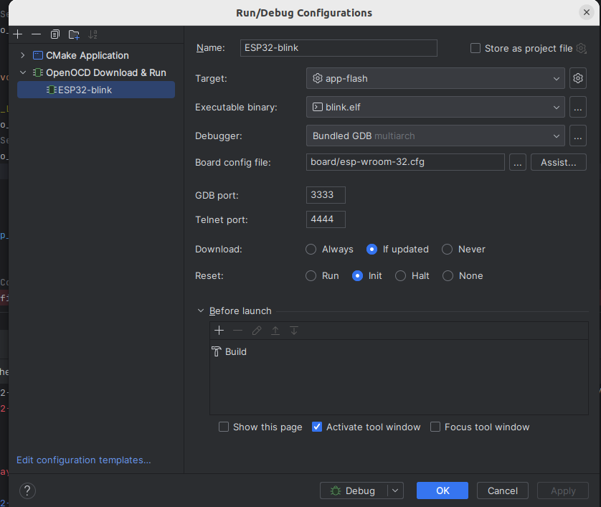The width and height of the screenshot is (601, 507).
Task: Browse for Executable binary with ellipsis button
Action: (577, 107)
